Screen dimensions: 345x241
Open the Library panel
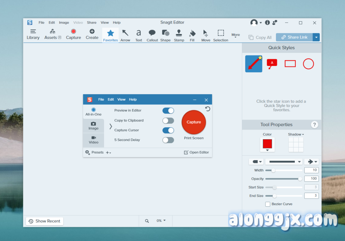pyautogui.click(x=33, y=34)
